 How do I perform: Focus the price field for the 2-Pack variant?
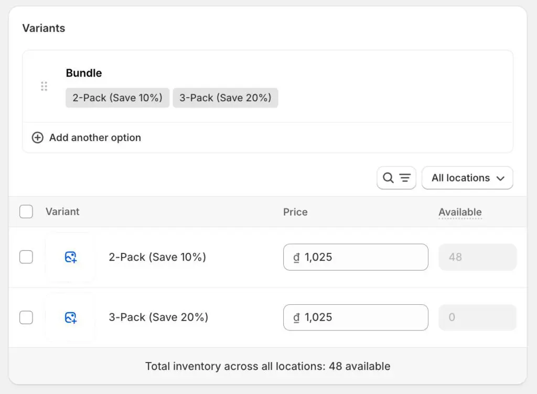pos(362,257)
